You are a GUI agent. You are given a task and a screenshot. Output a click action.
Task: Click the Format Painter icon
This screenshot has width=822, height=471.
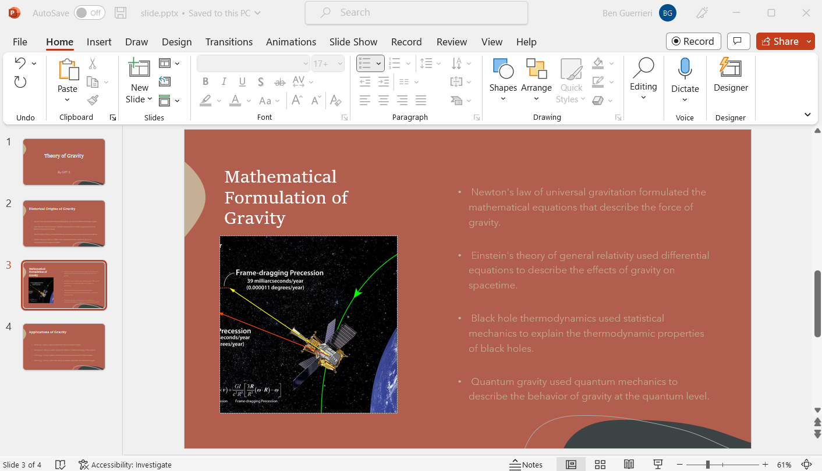click(x=93, y=101)
